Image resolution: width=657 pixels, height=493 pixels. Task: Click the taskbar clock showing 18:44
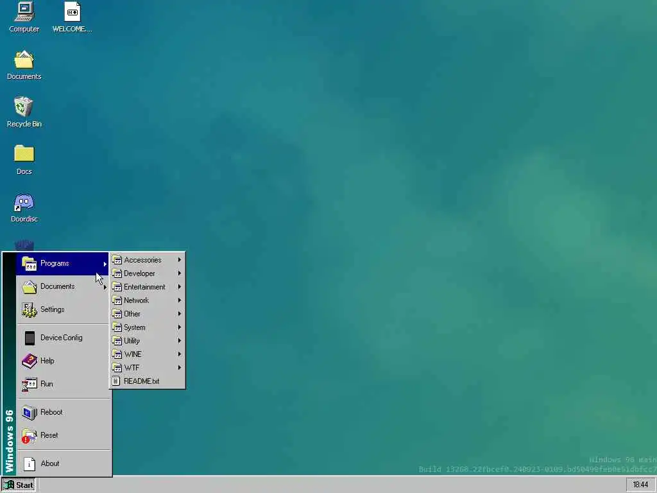pos(640,485)
